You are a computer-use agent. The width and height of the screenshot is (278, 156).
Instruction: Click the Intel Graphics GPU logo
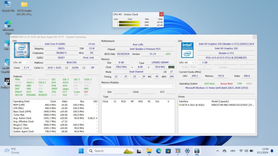pos(187,50)
